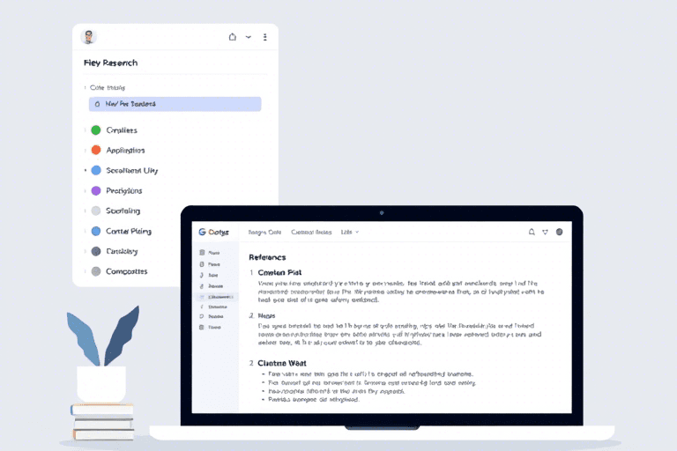Open the chevron dropdown in the panel header
This screenshot has width=677, height=451.
coord(248,37)
